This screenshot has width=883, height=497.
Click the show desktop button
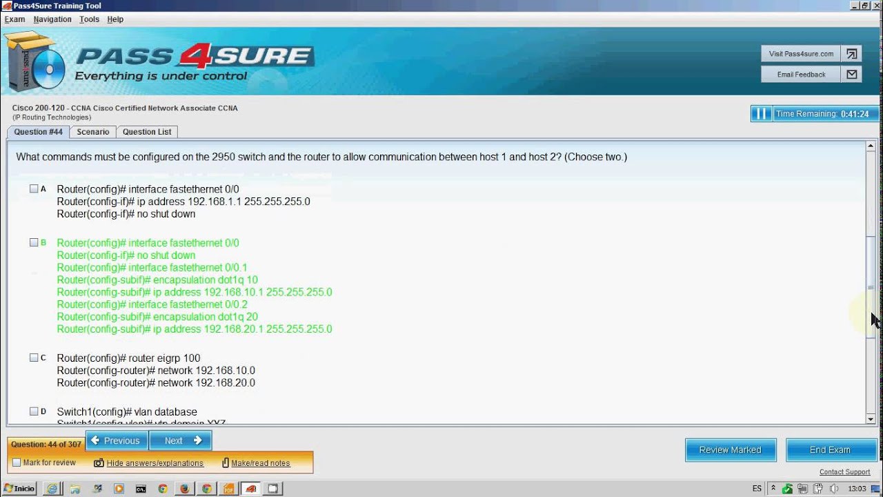click(876, 489)
